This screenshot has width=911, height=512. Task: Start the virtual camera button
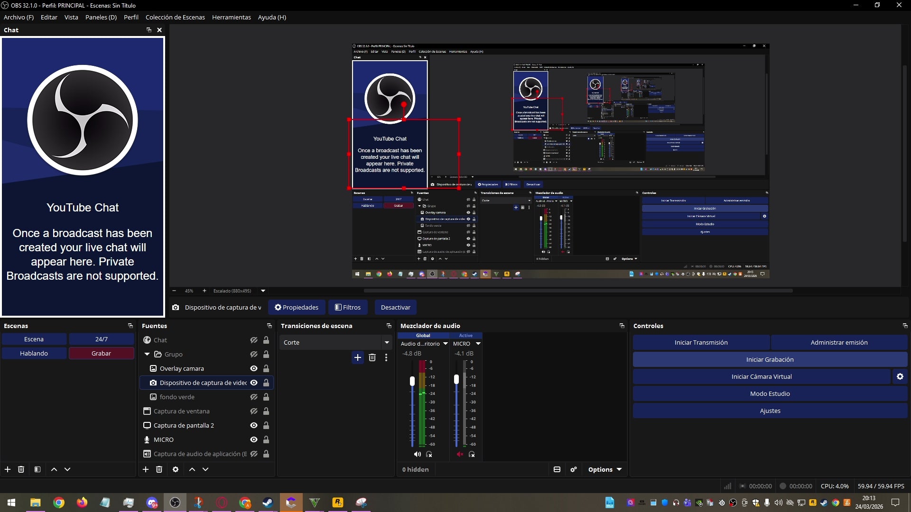pyautogui.click(x=762, y=376)
